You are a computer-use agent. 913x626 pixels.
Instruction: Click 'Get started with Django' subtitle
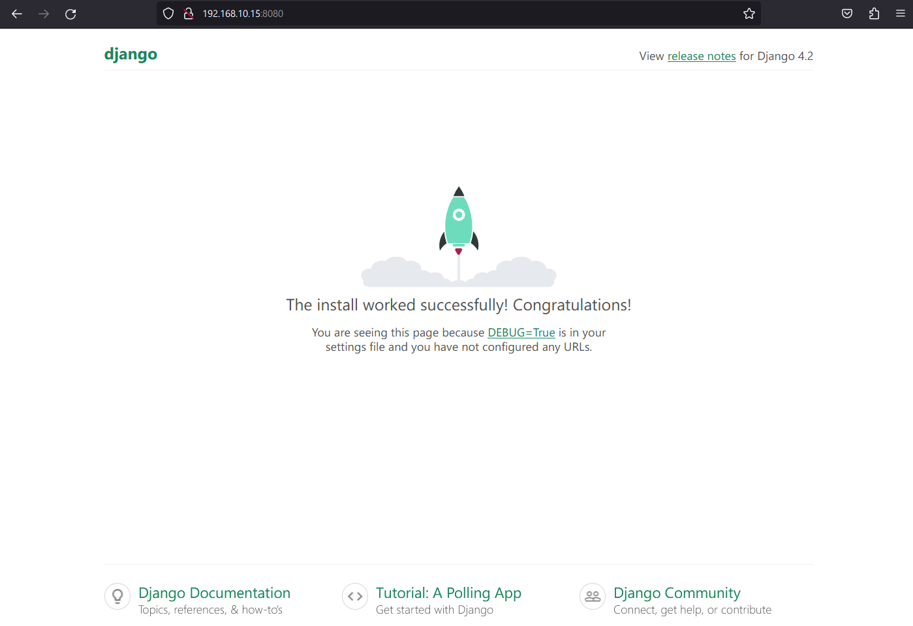click(x=435, y=610)
